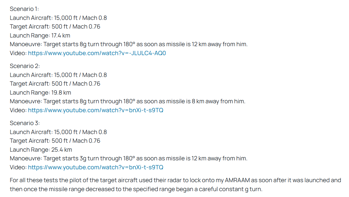Click the Launch Aircraft line under Scenario 2
Screen dimensions: 349x197
(x=58, y=75)
